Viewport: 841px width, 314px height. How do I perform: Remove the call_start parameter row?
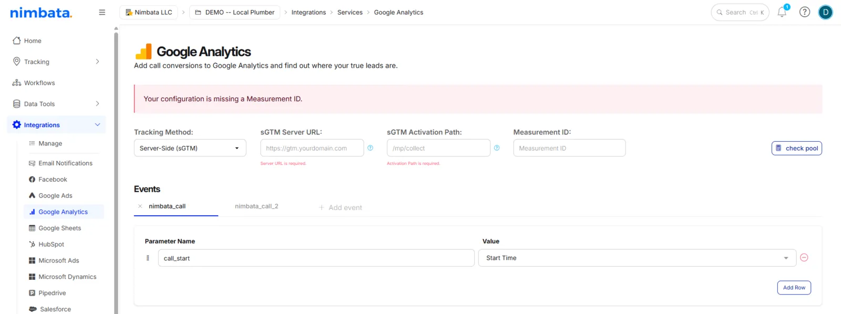click(804, 257)
